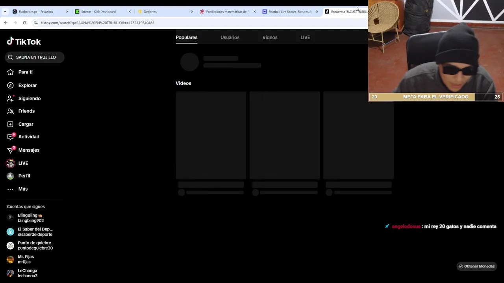Screen dimensions: 504x283
Task: Select the Populares results tab
Action: (187, 37)
